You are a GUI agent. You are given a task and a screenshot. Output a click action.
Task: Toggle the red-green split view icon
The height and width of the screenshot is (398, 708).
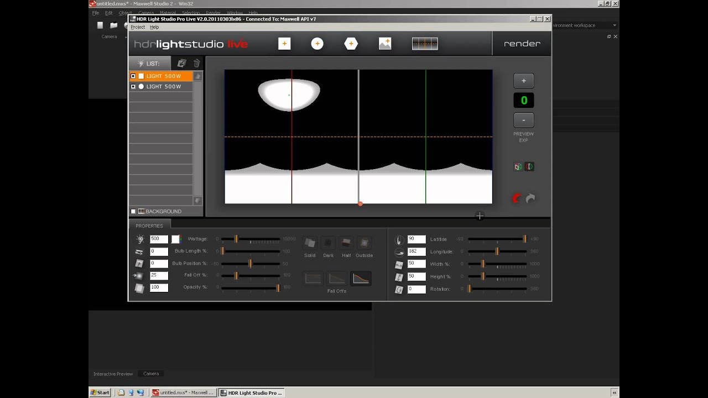(x=529, y=166)
